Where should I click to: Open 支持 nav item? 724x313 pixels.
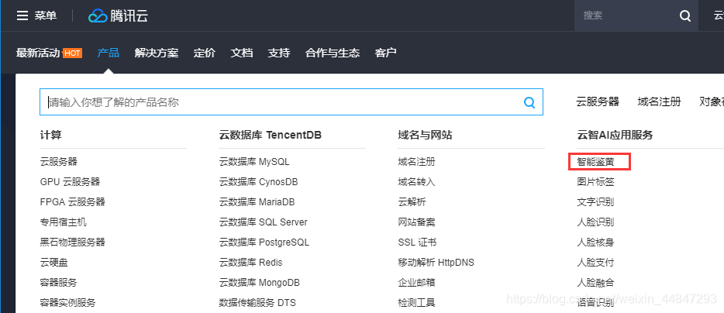click(x=279, y=53)
